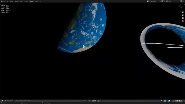Open the Window menu
The image size is (185, 104).
coord(16,1)
